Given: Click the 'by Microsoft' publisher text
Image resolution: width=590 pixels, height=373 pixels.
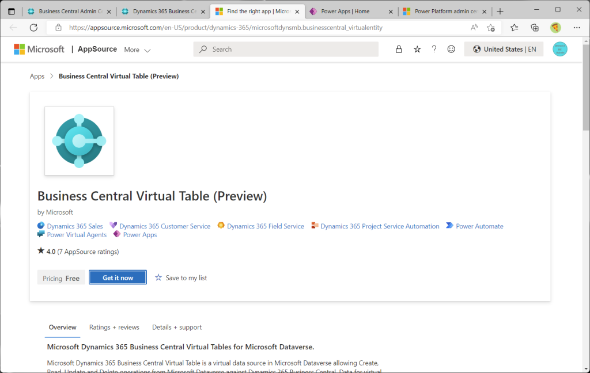Looking at the screenshot, I should (55, 212).
